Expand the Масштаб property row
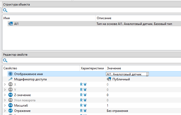 5,106
